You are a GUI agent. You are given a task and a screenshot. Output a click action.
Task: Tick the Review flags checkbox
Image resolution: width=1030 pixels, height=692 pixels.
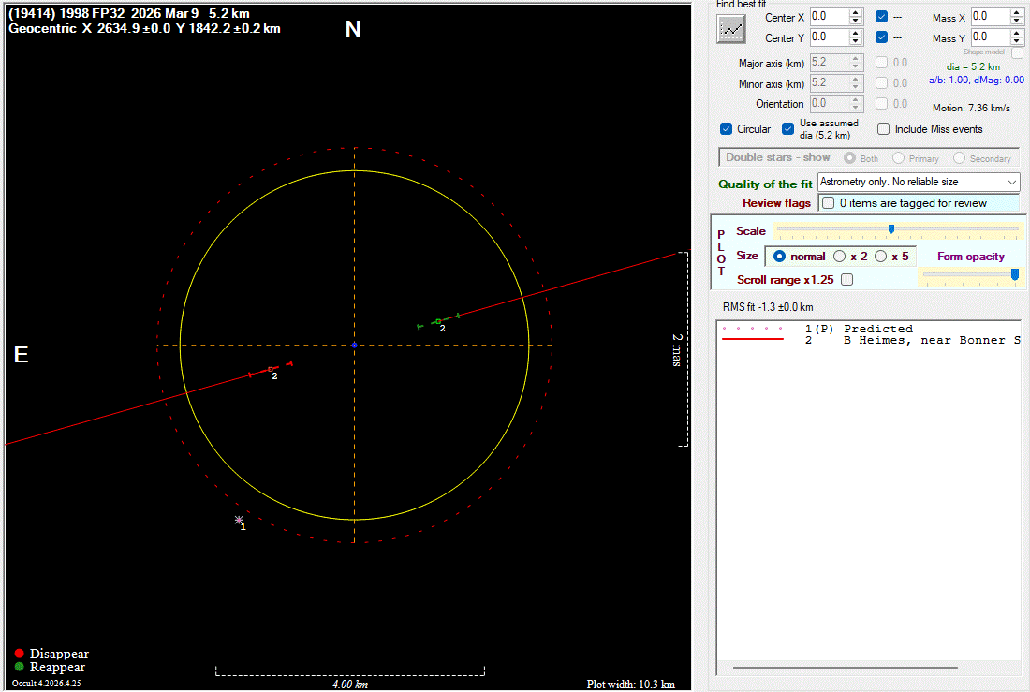coord(828,203)
